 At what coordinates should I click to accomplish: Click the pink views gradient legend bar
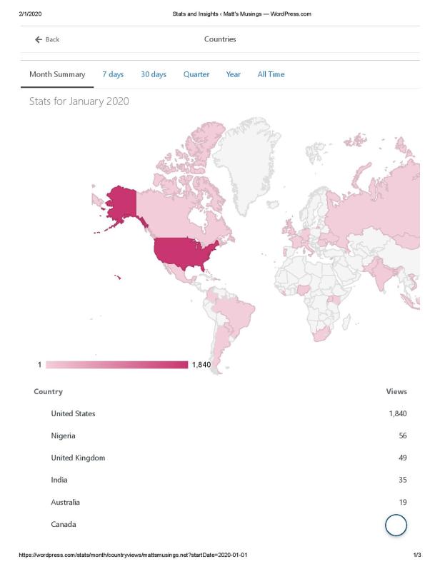tap(116, 365)
